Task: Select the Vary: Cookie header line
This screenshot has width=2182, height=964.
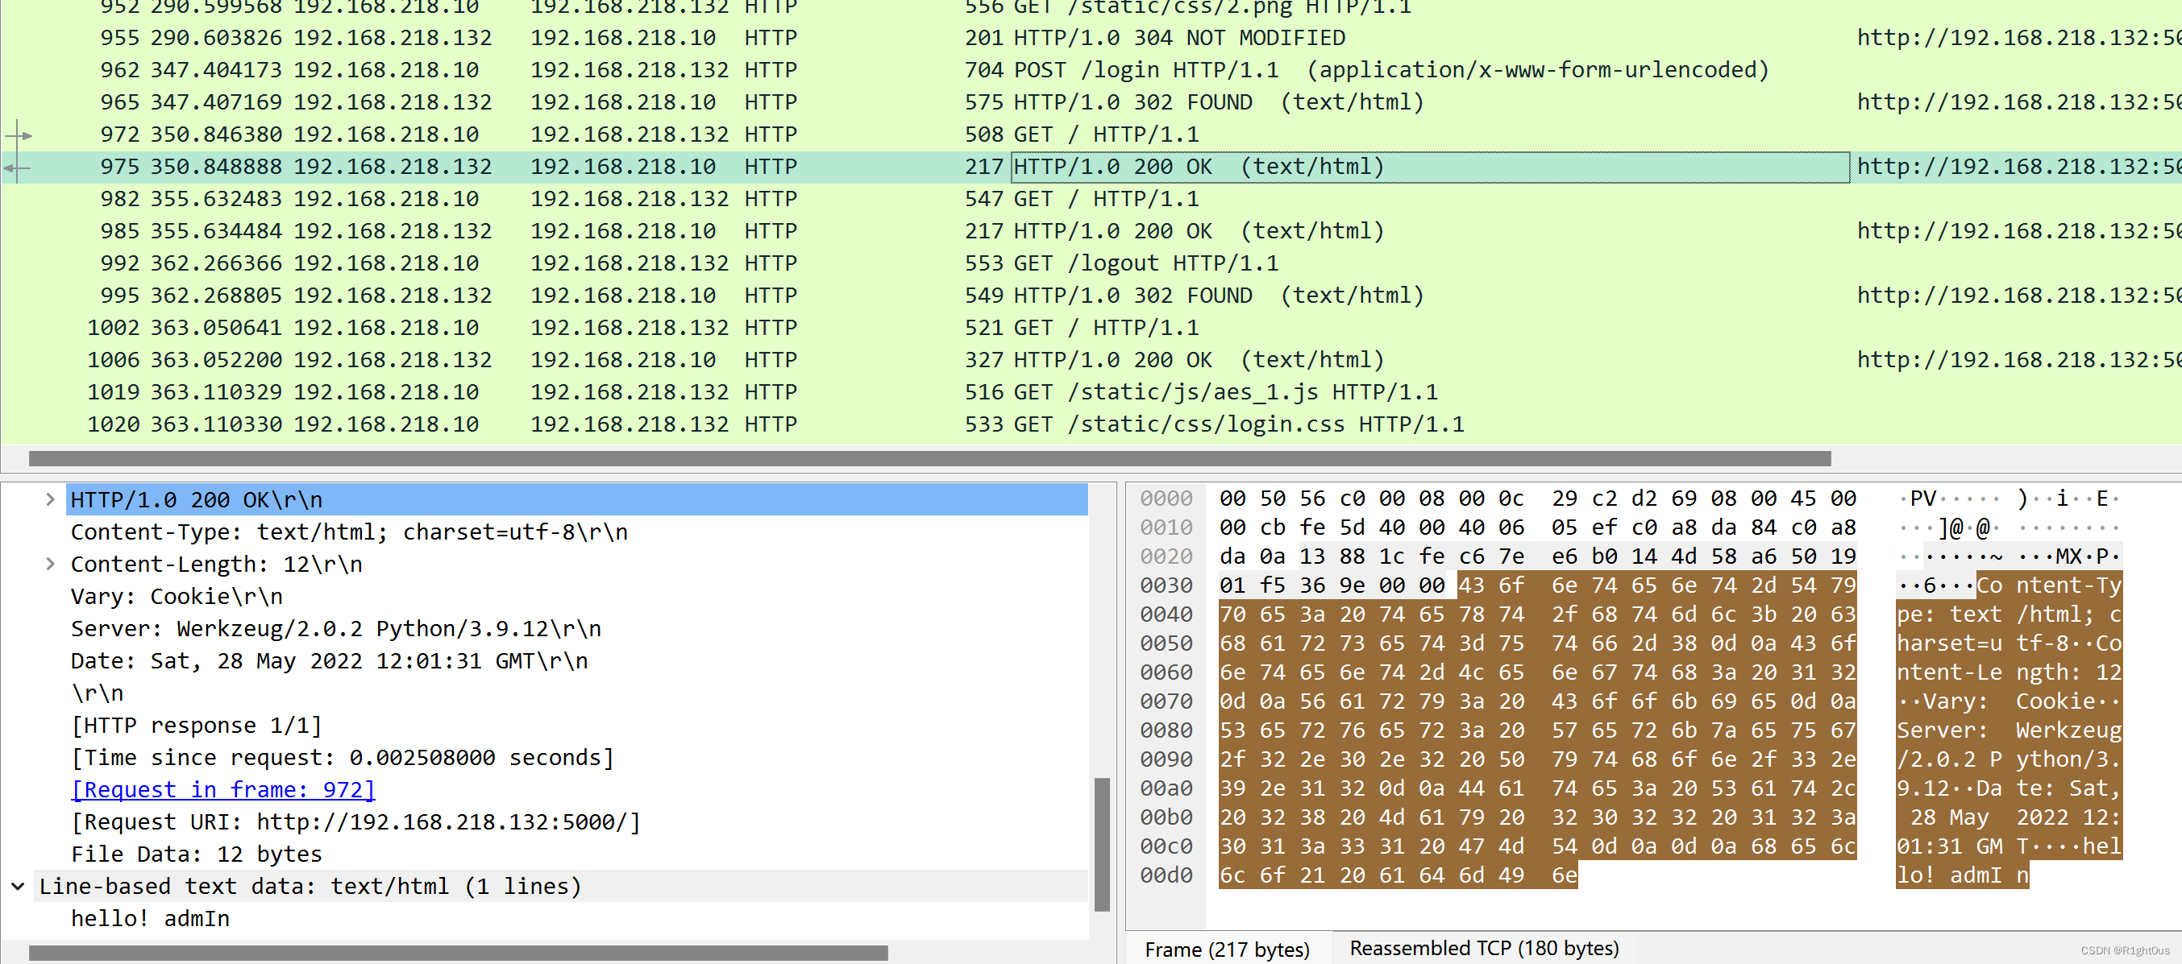Action: click(x=177, y=597)
